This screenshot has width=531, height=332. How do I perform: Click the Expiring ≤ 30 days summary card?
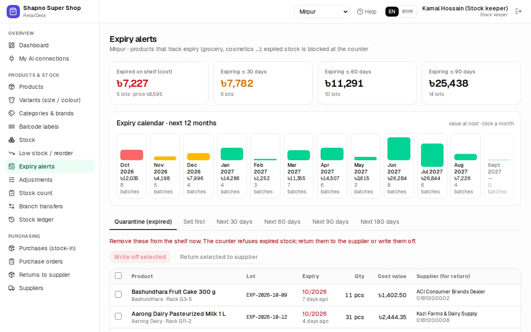tap(263, 83)
